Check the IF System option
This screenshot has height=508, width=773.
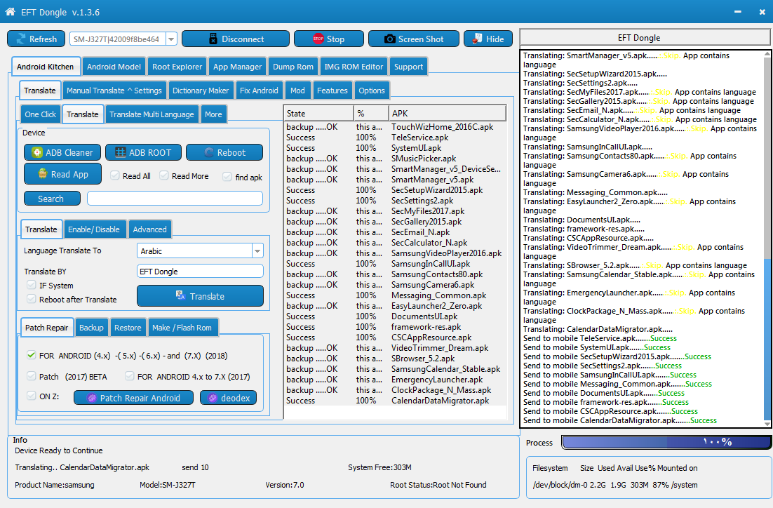point(32,285)
